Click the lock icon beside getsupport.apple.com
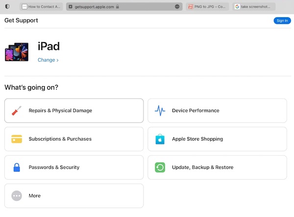The width and height of the screenshot is (294, 217). coord(118,6)
